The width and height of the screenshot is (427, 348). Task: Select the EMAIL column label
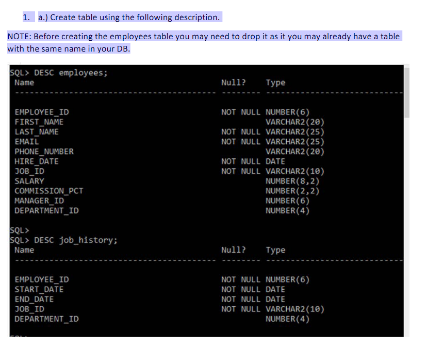(26, 141)
